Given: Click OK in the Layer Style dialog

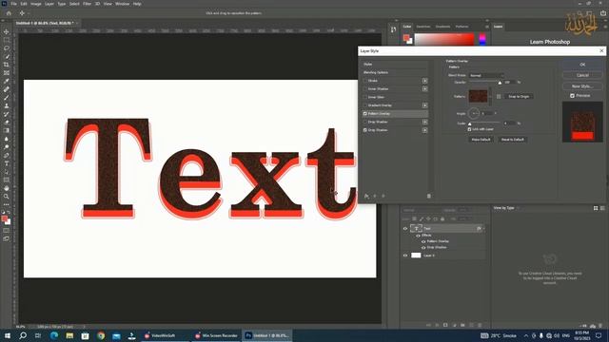Looking at the screenshot, I should pyautogui.click(x=582, y=65).
